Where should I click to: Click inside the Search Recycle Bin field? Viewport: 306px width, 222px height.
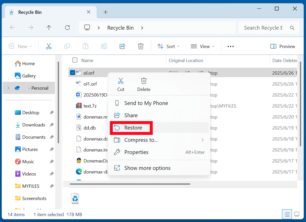coord(263,27)
